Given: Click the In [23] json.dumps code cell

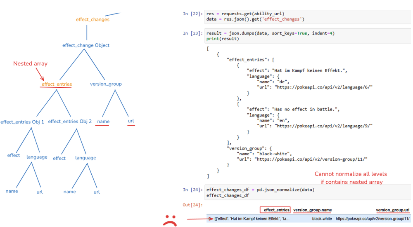Looking at the screenshot, I should (x=308, y=36).
